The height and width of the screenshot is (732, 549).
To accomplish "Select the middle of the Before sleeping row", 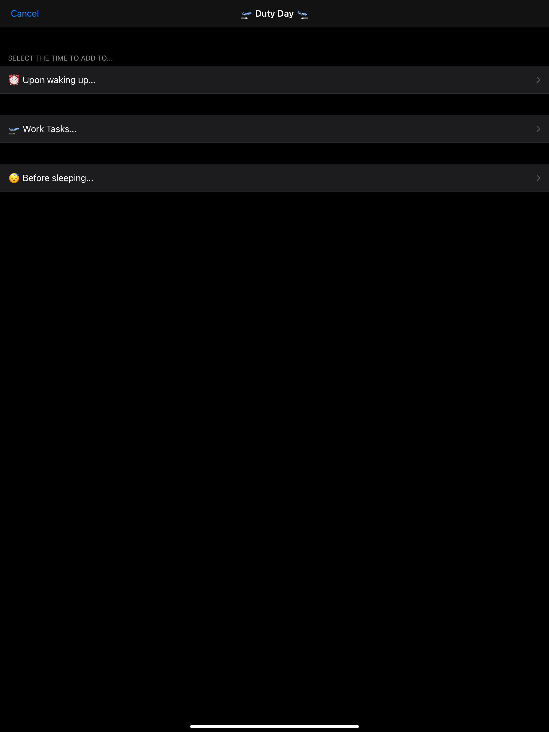I will pyautogui.click(x=274, y=178).
